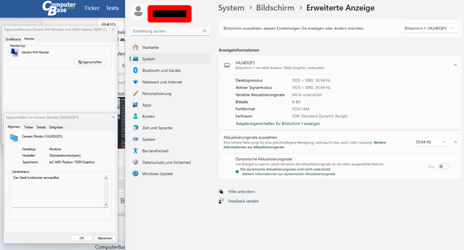This screenshot has width=464, height=250.
Task: Click info icon beside dynamic refresh notice
Action: (x=237, y=172)
